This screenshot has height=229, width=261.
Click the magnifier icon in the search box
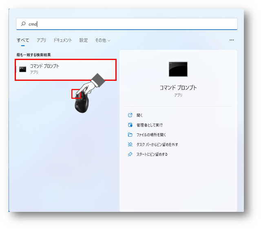pos(23,24)
